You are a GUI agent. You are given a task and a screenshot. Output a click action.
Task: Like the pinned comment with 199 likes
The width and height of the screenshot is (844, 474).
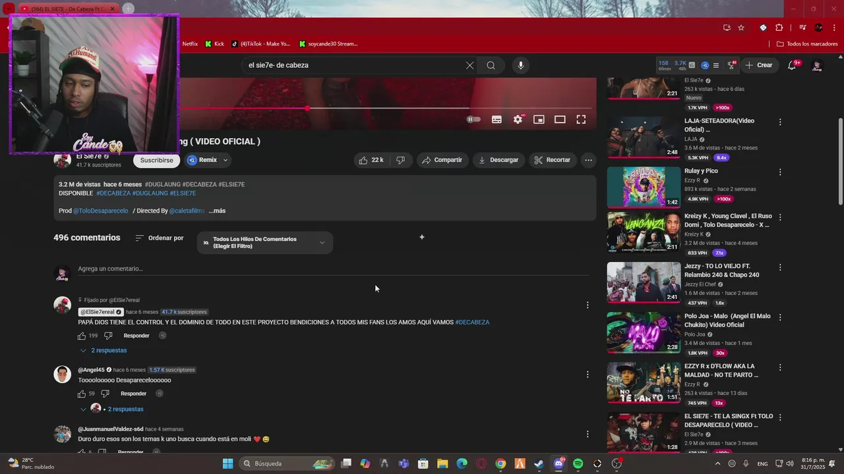(82, 336)
